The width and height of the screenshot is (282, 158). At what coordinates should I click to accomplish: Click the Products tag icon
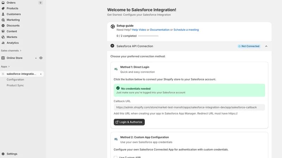pos(3,8)
